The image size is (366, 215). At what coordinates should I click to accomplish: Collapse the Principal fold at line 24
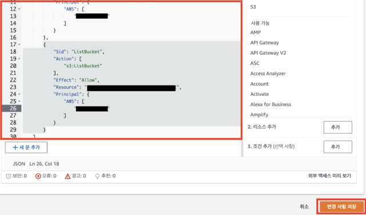coord(19,94)
